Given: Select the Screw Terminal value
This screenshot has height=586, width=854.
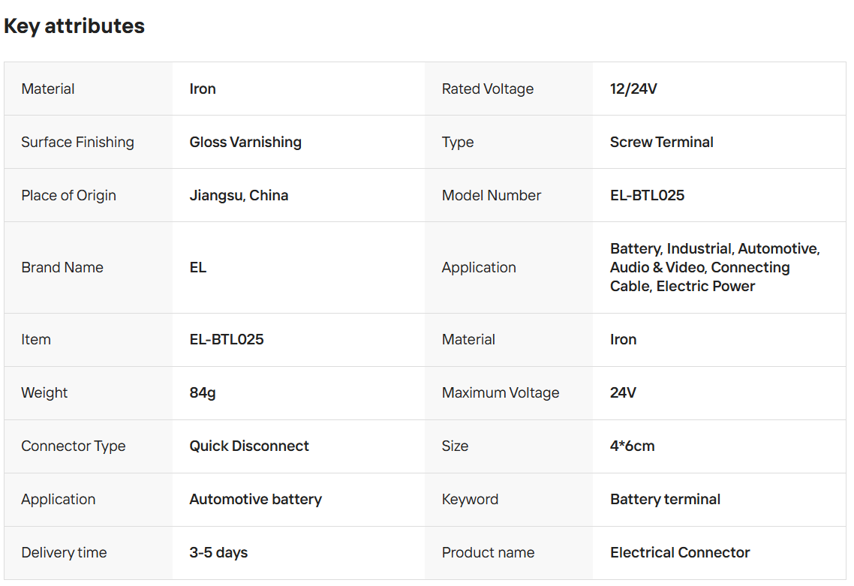Looking at the screenshot, I should 661,143.
